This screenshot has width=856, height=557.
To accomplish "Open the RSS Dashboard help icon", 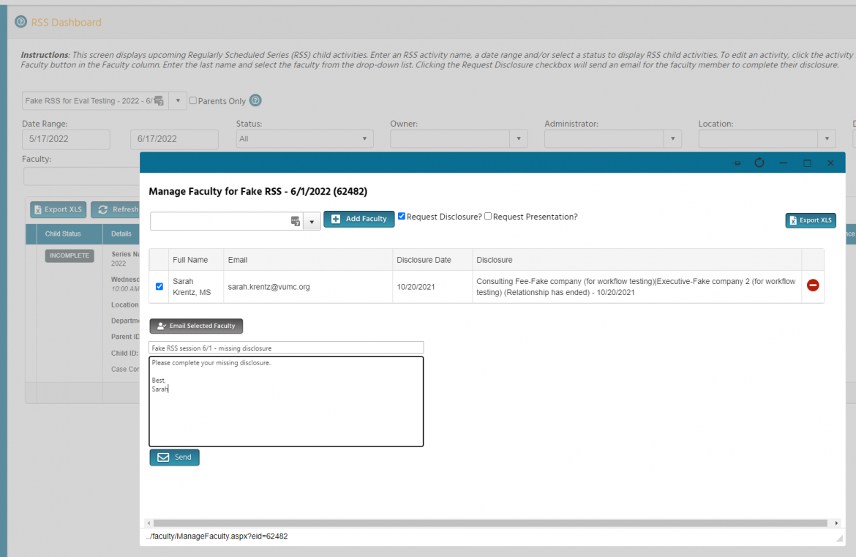I will pos(20,21).
